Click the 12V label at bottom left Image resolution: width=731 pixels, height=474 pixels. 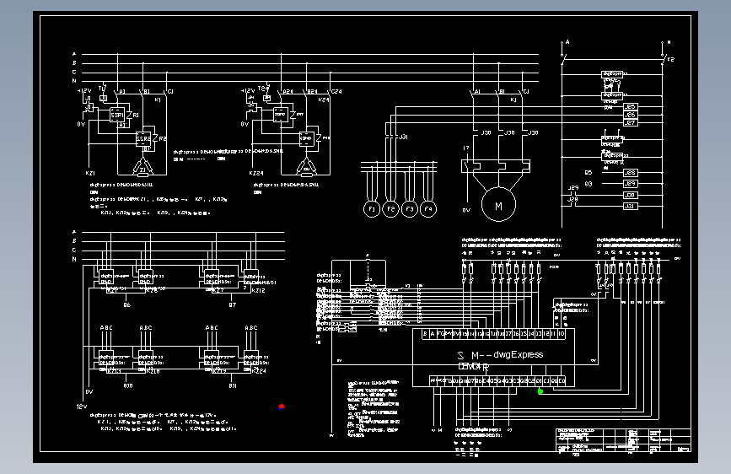pos(82,407)
